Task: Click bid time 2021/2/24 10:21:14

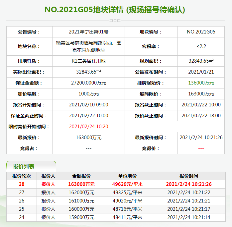Action: 189,217
